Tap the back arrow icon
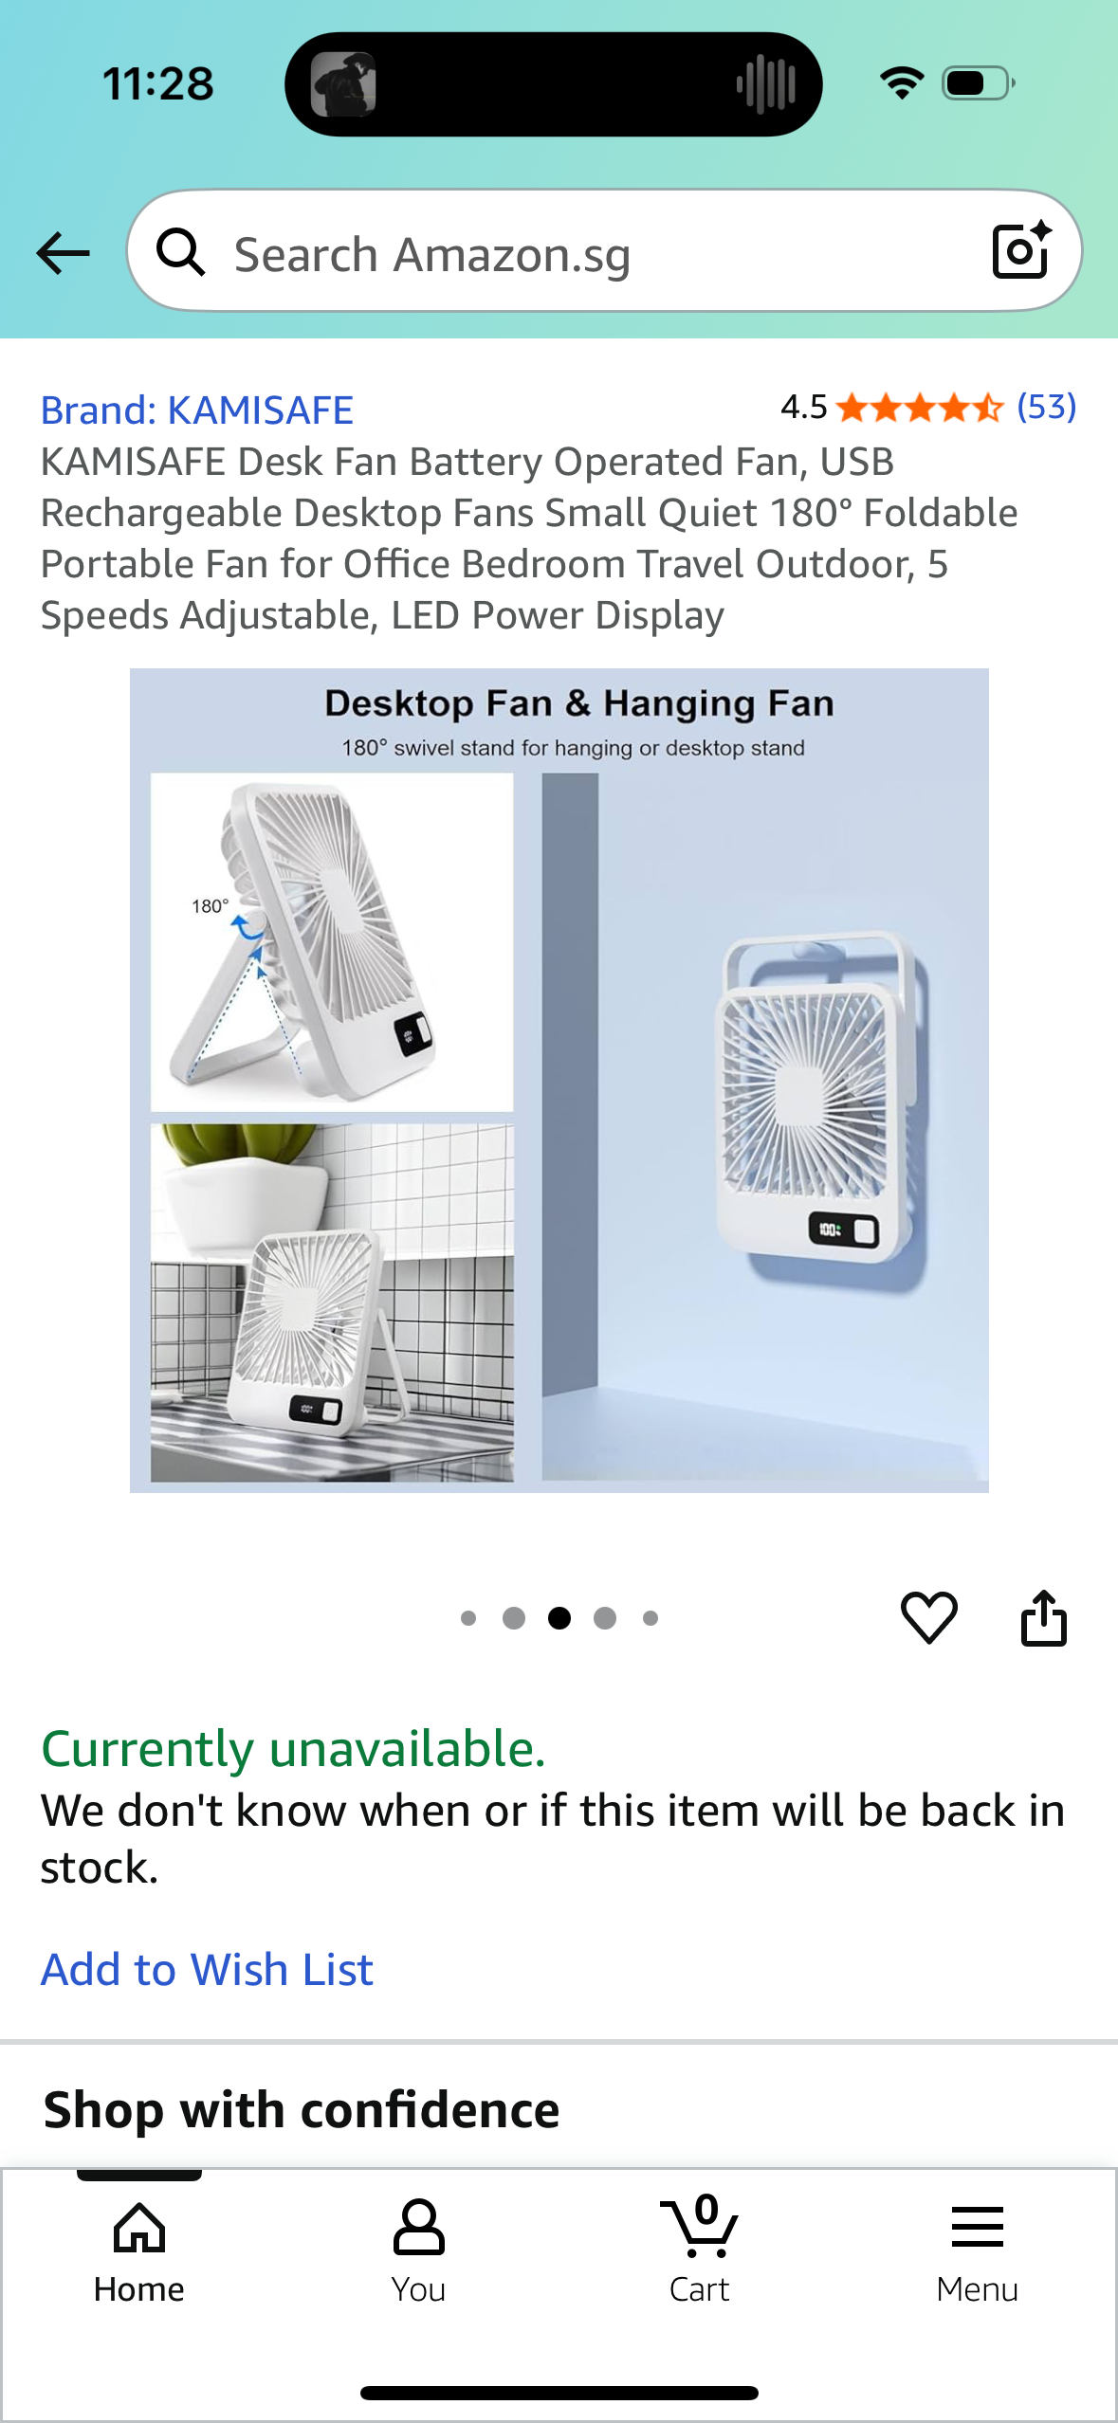Viewport: 1118px width, 2423px height. 63,253
